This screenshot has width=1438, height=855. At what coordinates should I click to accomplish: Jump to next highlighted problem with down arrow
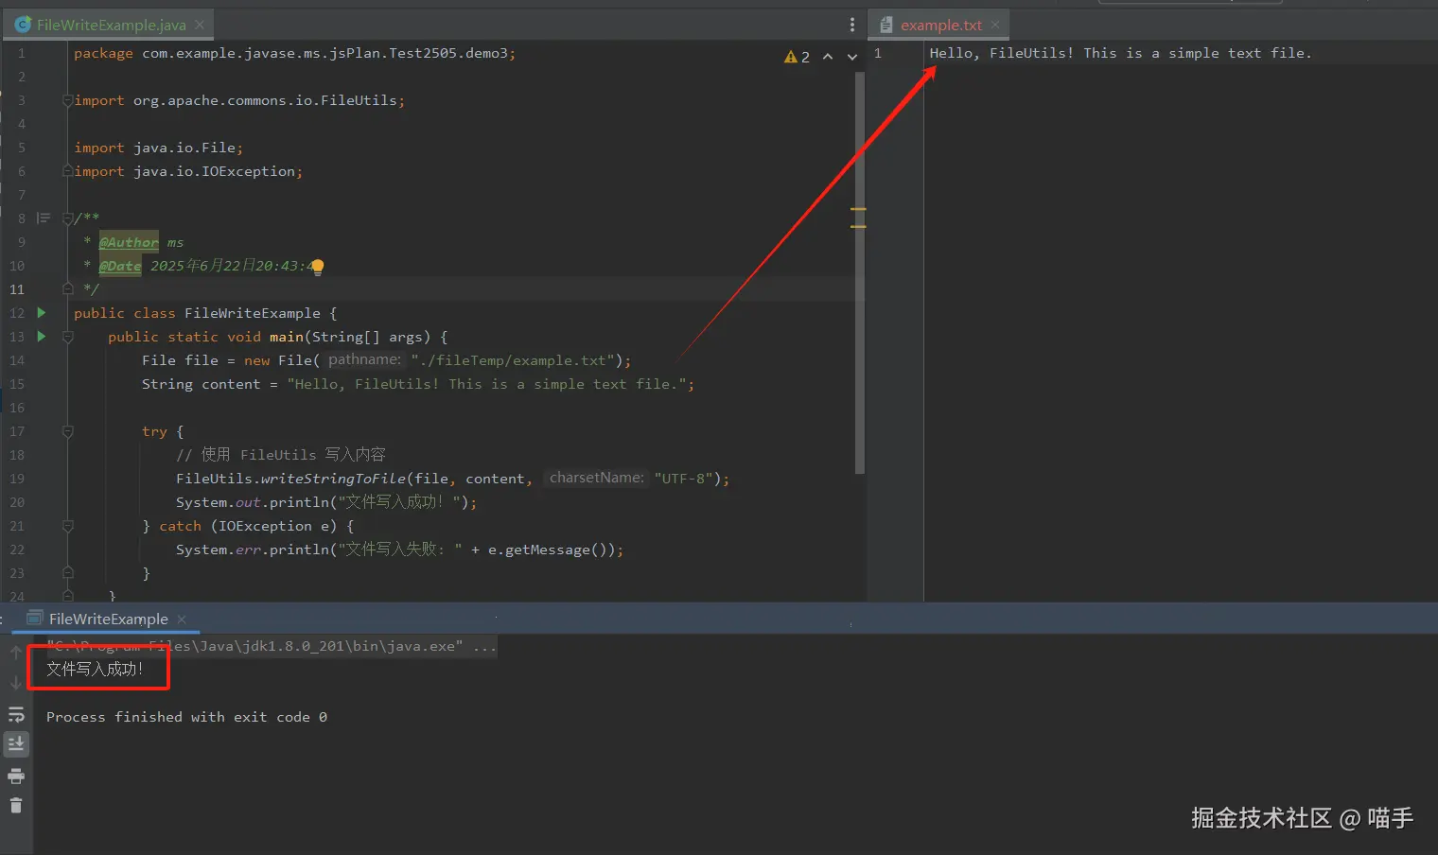pos(852,57)
